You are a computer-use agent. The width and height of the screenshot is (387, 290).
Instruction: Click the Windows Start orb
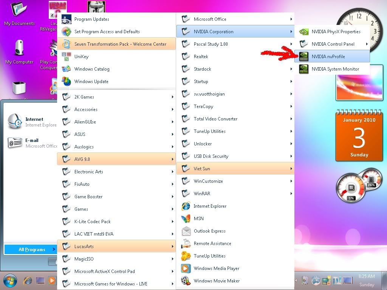pyautogui.click(x=10, y=281)
